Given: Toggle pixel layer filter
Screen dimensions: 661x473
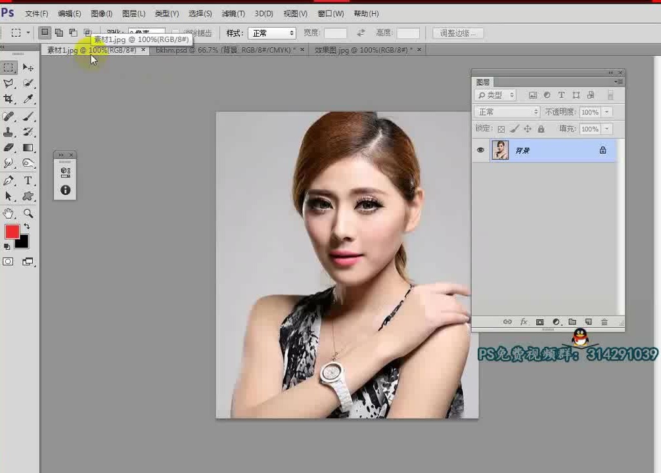Looking at the screenshot, I should [x=533, y=95].
